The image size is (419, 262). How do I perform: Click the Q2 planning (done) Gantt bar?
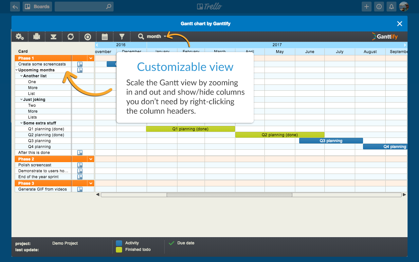pos(280,135)
